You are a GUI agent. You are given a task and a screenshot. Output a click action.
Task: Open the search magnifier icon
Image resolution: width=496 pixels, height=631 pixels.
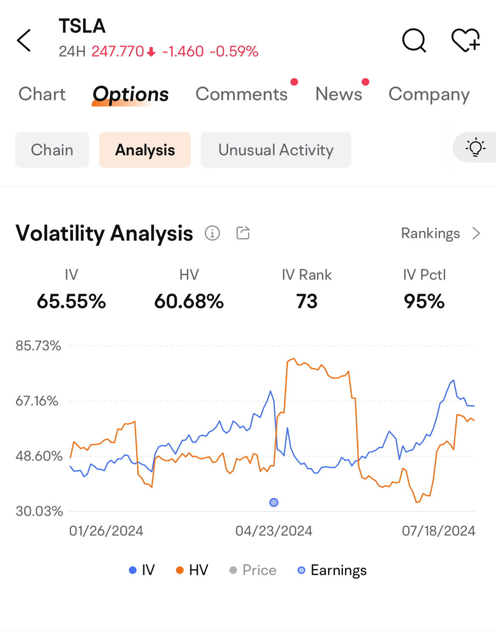coord(414,41)
